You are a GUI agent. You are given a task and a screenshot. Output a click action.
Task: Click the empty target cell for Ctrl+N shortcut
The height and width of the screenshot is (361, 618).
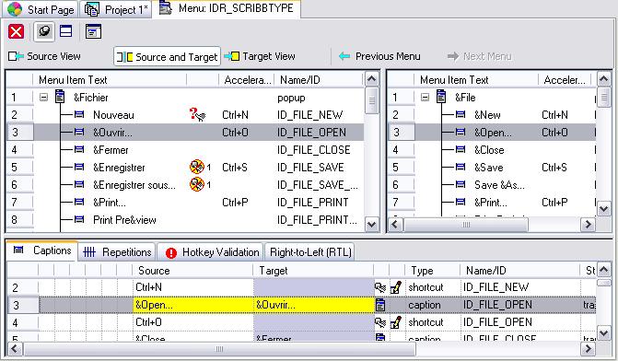[x=314, y=287]
